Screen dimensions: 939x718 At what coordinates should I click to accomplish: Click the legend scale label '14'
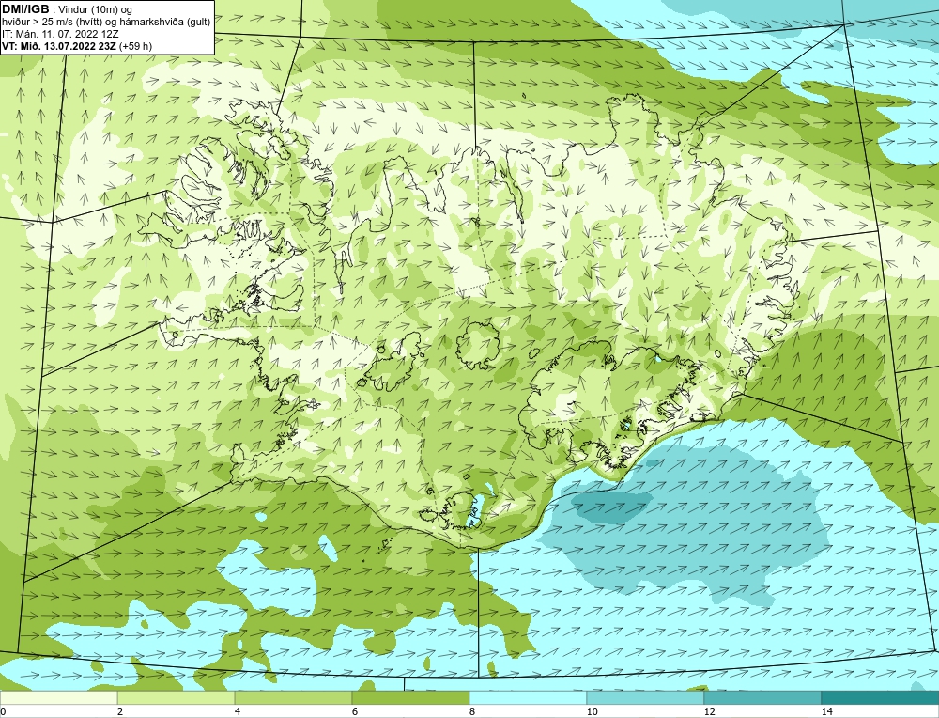pyautogui.click(x=827, y=711)
